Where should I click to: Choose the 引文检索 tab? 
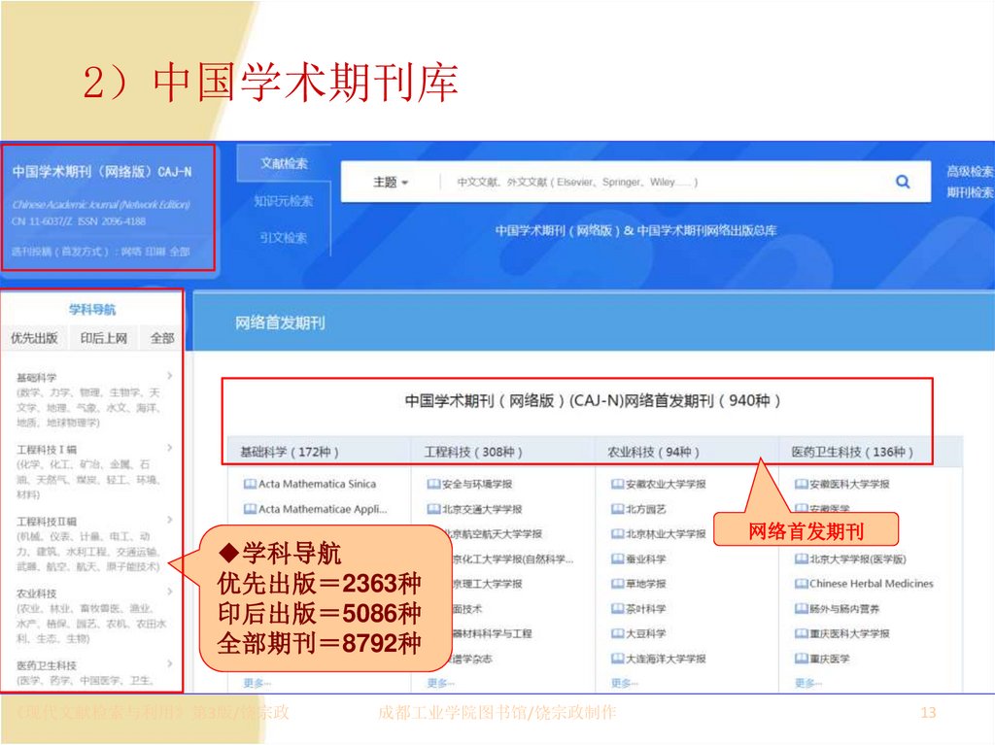[284, 237]
